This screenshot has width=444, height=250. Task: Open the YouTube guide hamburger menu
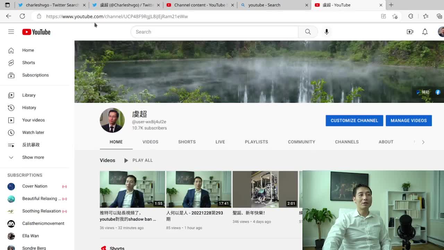click(x=11, y=32)
